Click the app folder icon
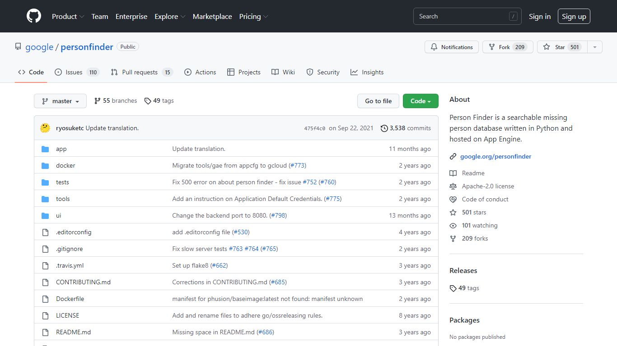617x346 pixels. pyautogui.click(x=45, y=149)
